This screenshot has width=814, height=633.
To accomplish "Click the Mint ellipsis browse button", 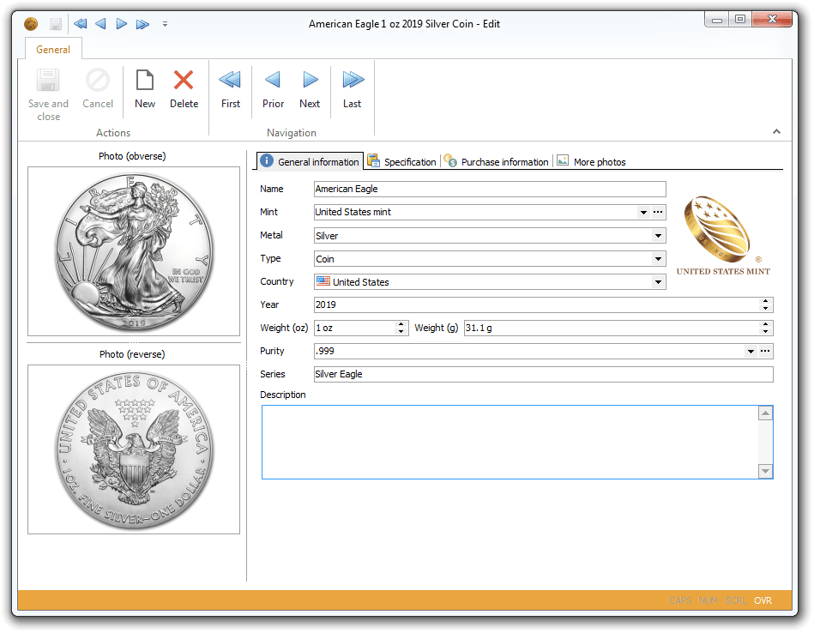I will 658,212.
